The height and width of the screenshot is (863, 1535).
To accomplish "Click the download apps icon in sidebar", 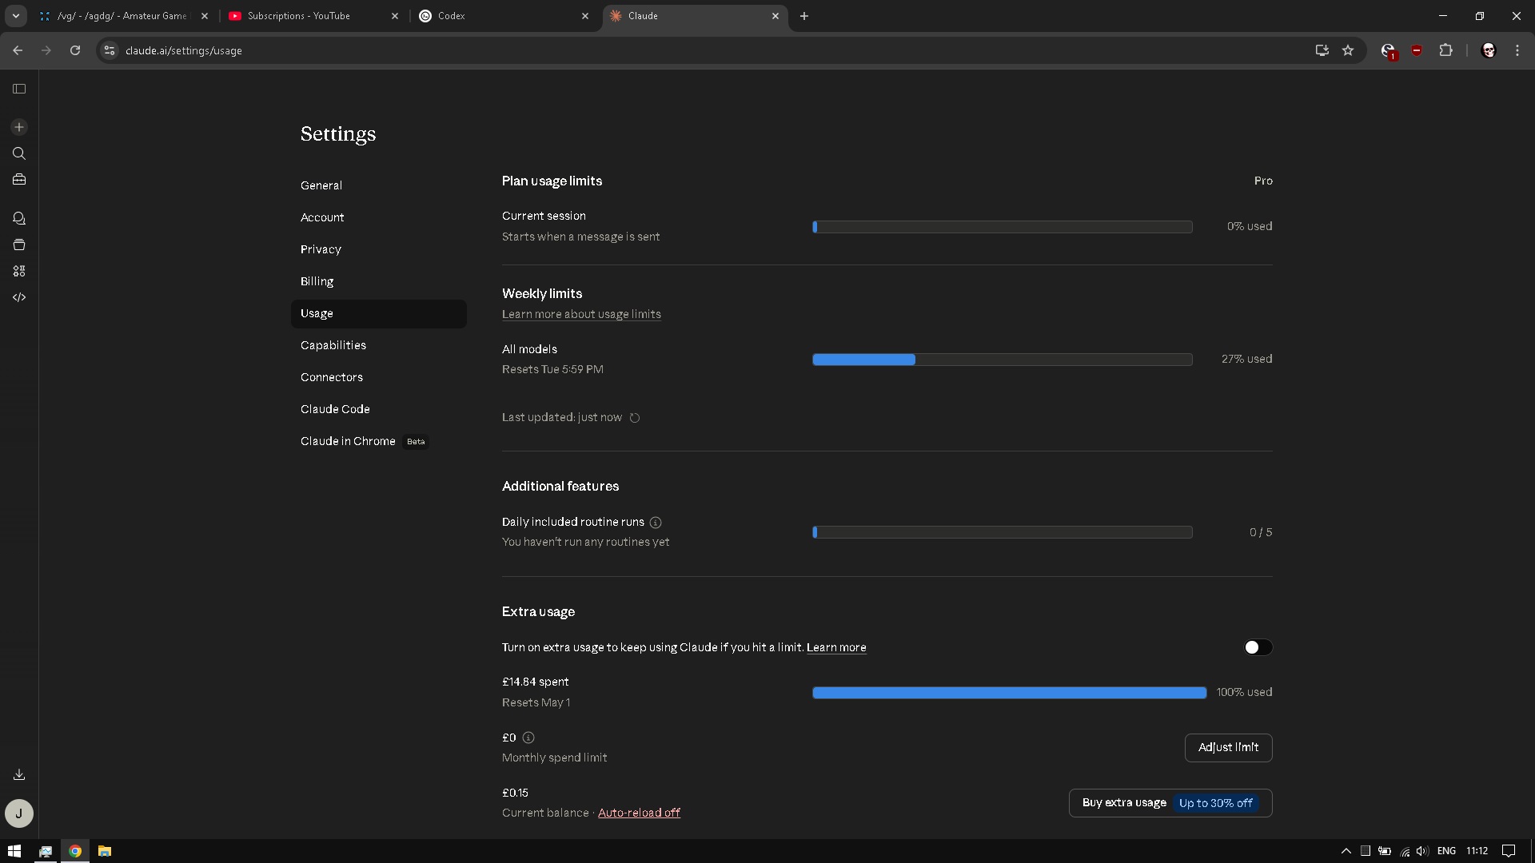I will point(19,774).
